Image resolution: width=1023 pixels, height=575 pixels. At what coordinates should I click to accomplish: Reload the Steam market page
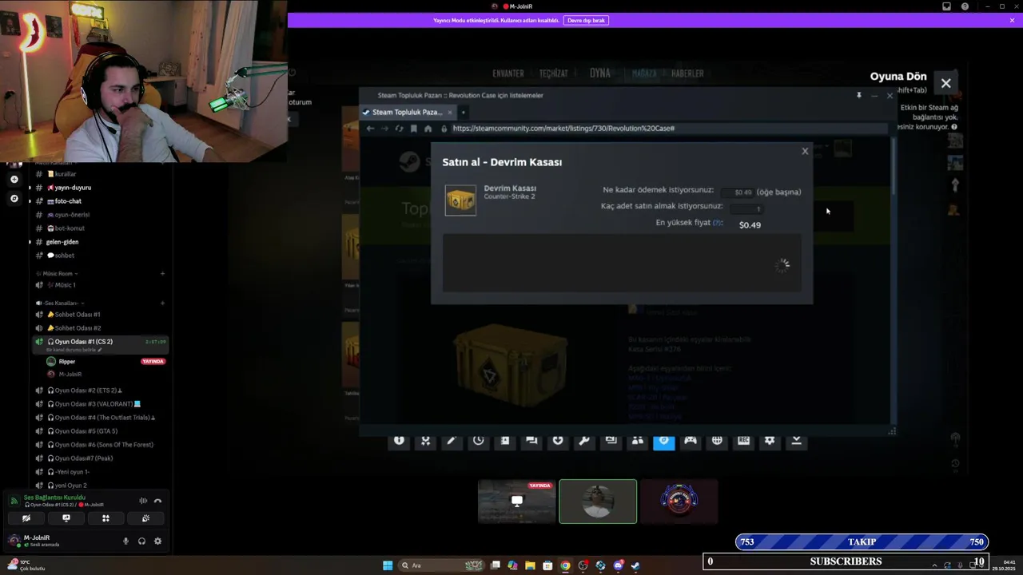399,129
